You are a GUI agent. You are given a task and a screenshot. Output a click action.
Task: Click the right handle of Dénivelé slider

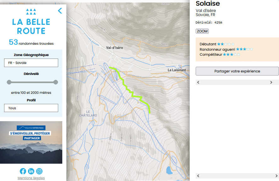55,82
